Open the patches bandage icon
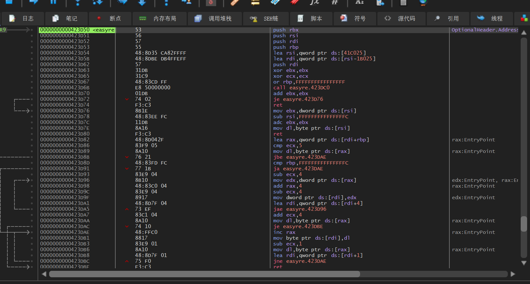This screenshot has height=284, width=530. click(235, 2)
